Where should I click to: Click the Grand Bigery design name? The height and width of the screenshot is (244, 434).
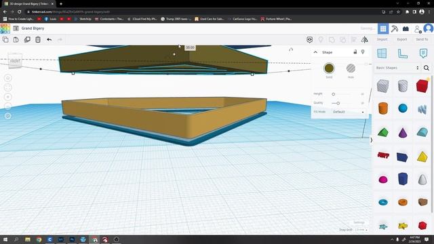pyautogui.click(x=33, y=28)
